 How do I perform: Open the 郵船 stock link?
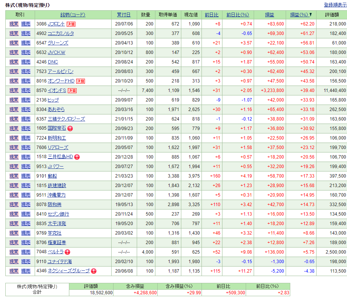[52, 176]
